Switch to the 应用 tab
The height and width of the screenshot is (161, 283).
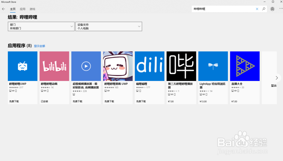pos(23,9)
